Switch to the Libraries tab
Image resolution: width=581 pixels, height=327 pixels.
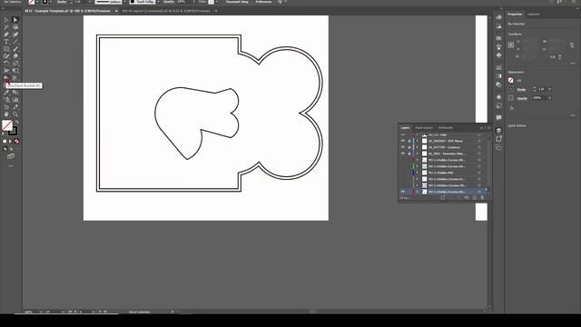pyautogui.click(x=534, y=15)
